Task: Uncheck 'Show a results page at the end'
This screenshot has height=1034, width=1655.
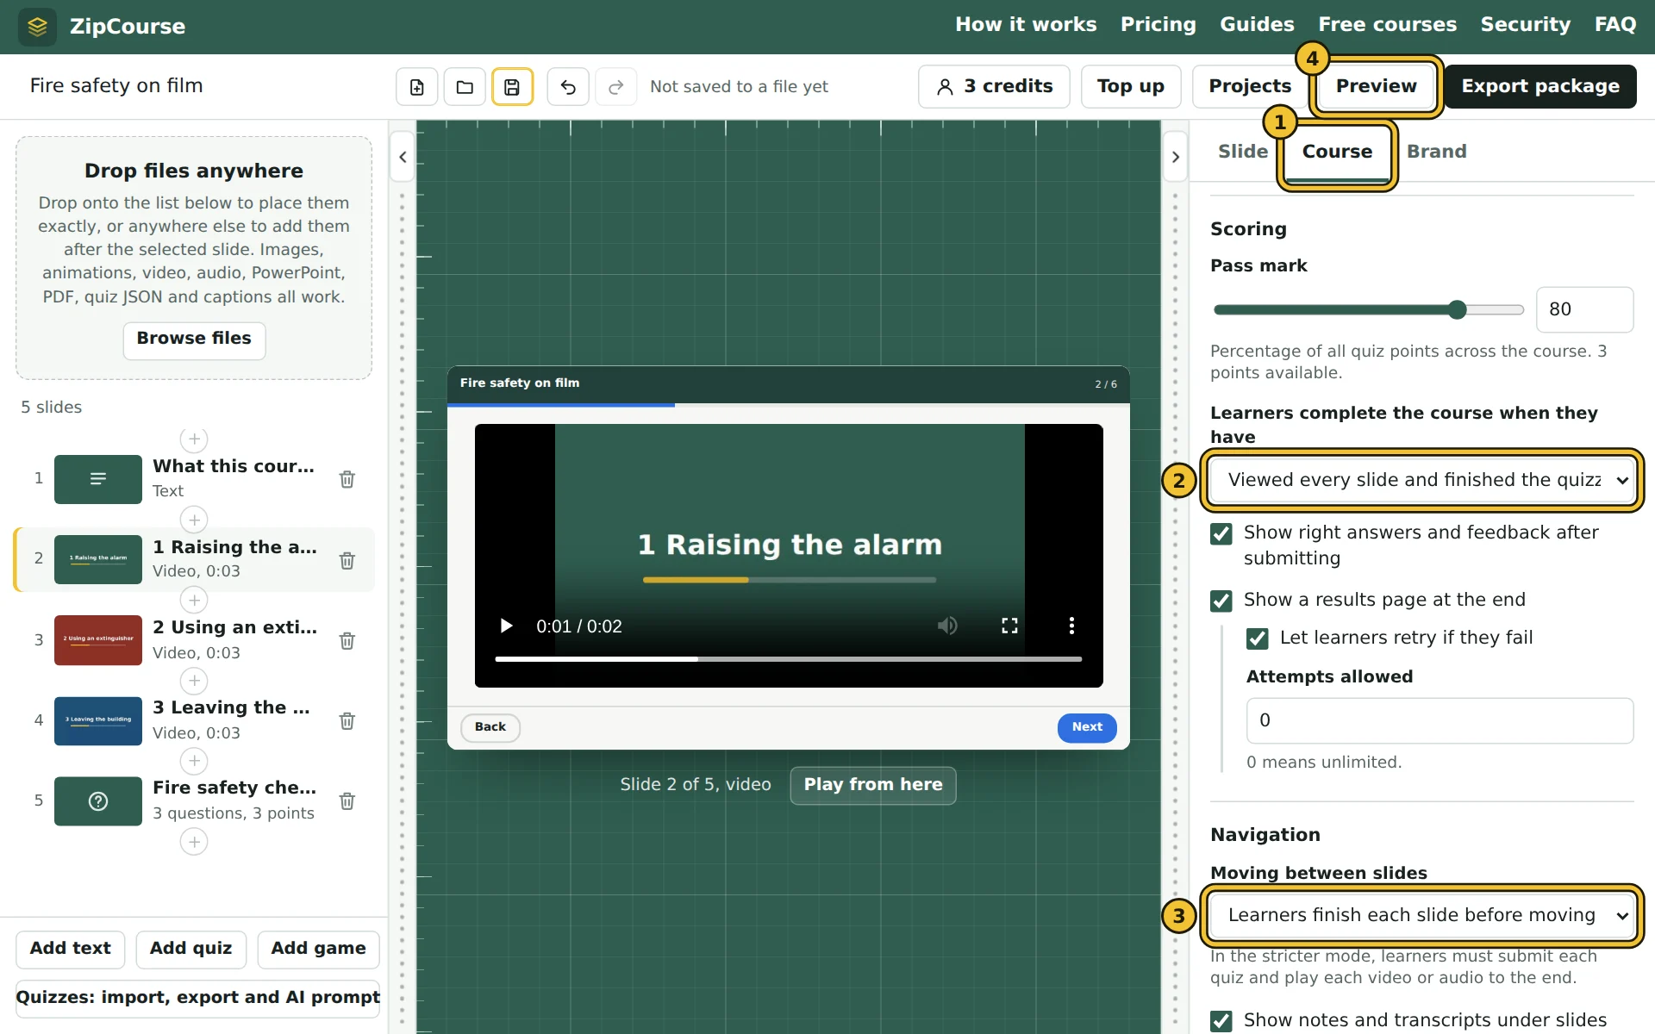Action: (x=1221, y=601)
